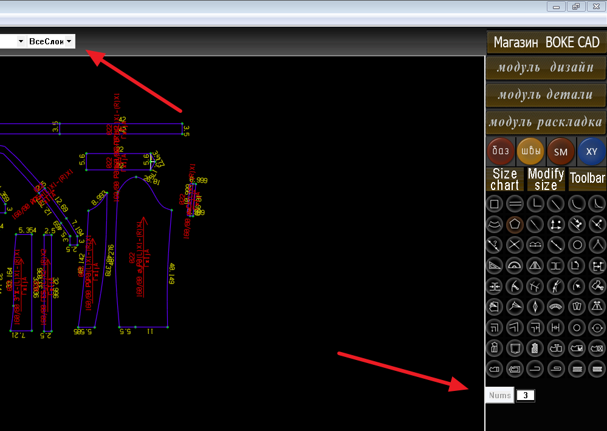607x431 pixels.
Task: Open the Магазин BOKE CAD store
Action: tap(546, 42)
